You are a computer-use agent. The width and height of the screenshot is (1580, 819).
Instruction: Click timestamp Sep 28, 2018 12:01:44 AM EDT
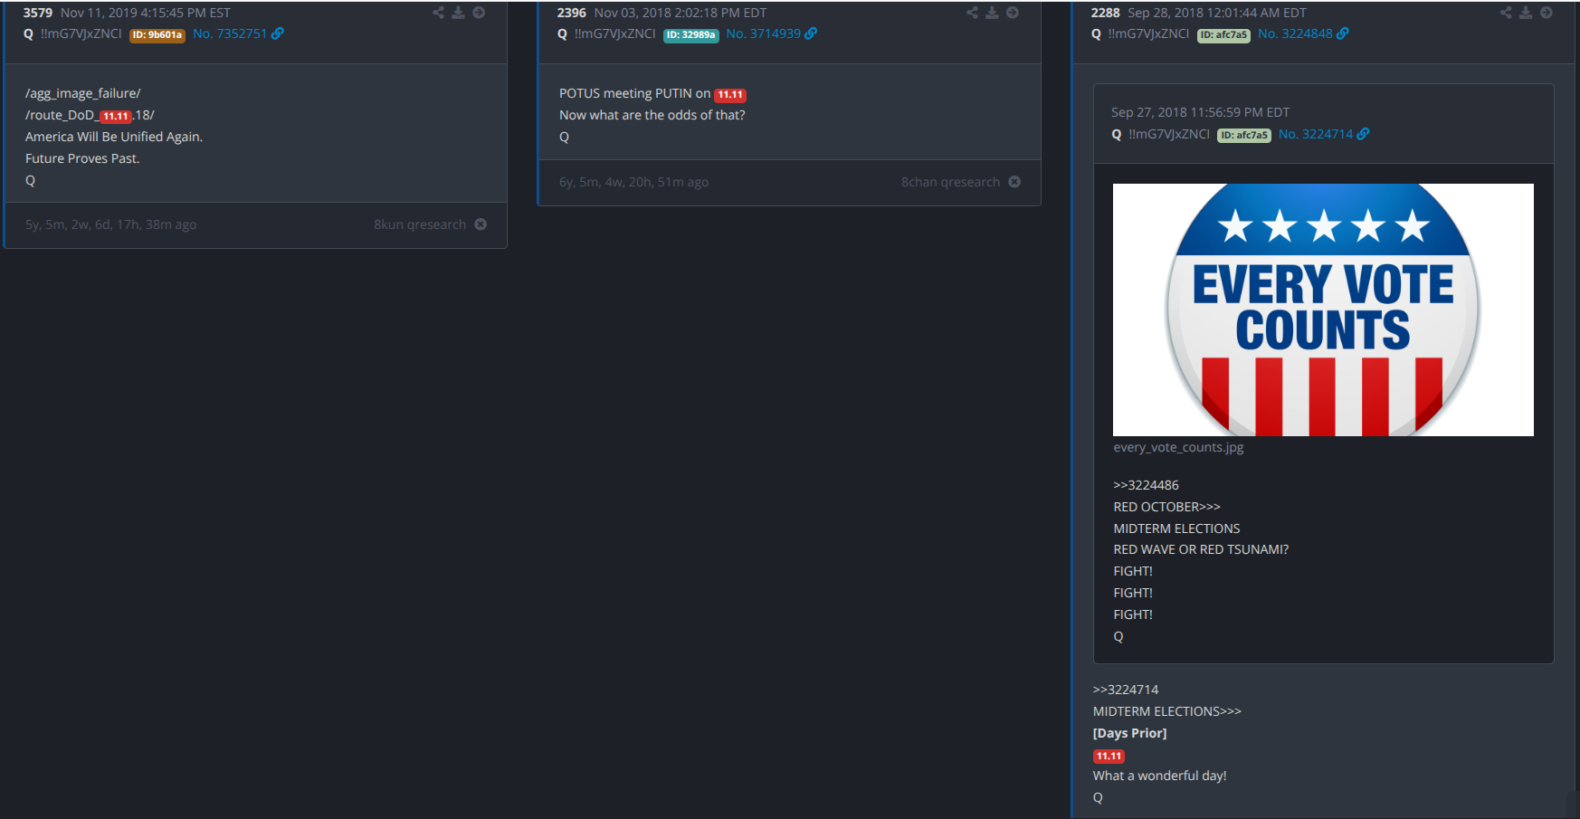(1217, 13)
